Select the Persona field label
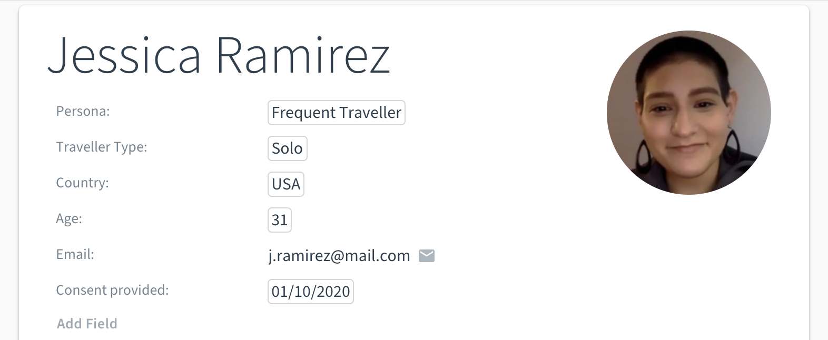The image size is (828, 340). pos(83,112)
